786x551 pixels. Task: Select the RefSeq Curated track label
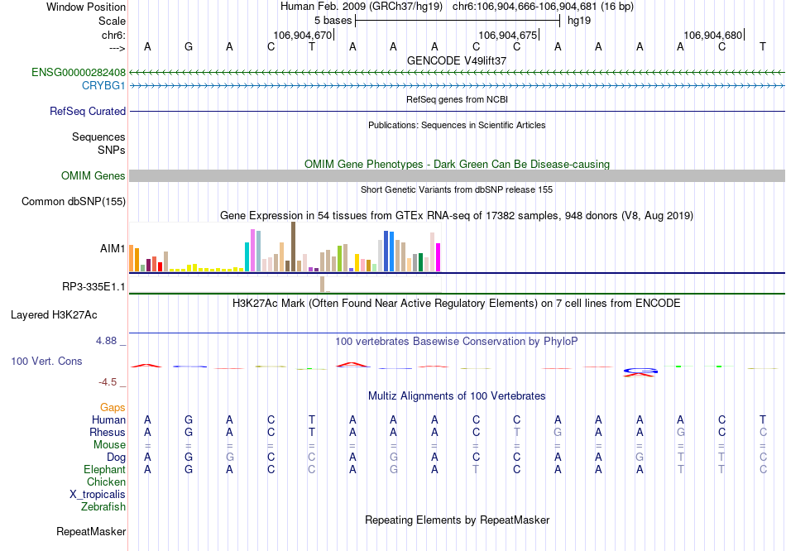pos(88,112)
